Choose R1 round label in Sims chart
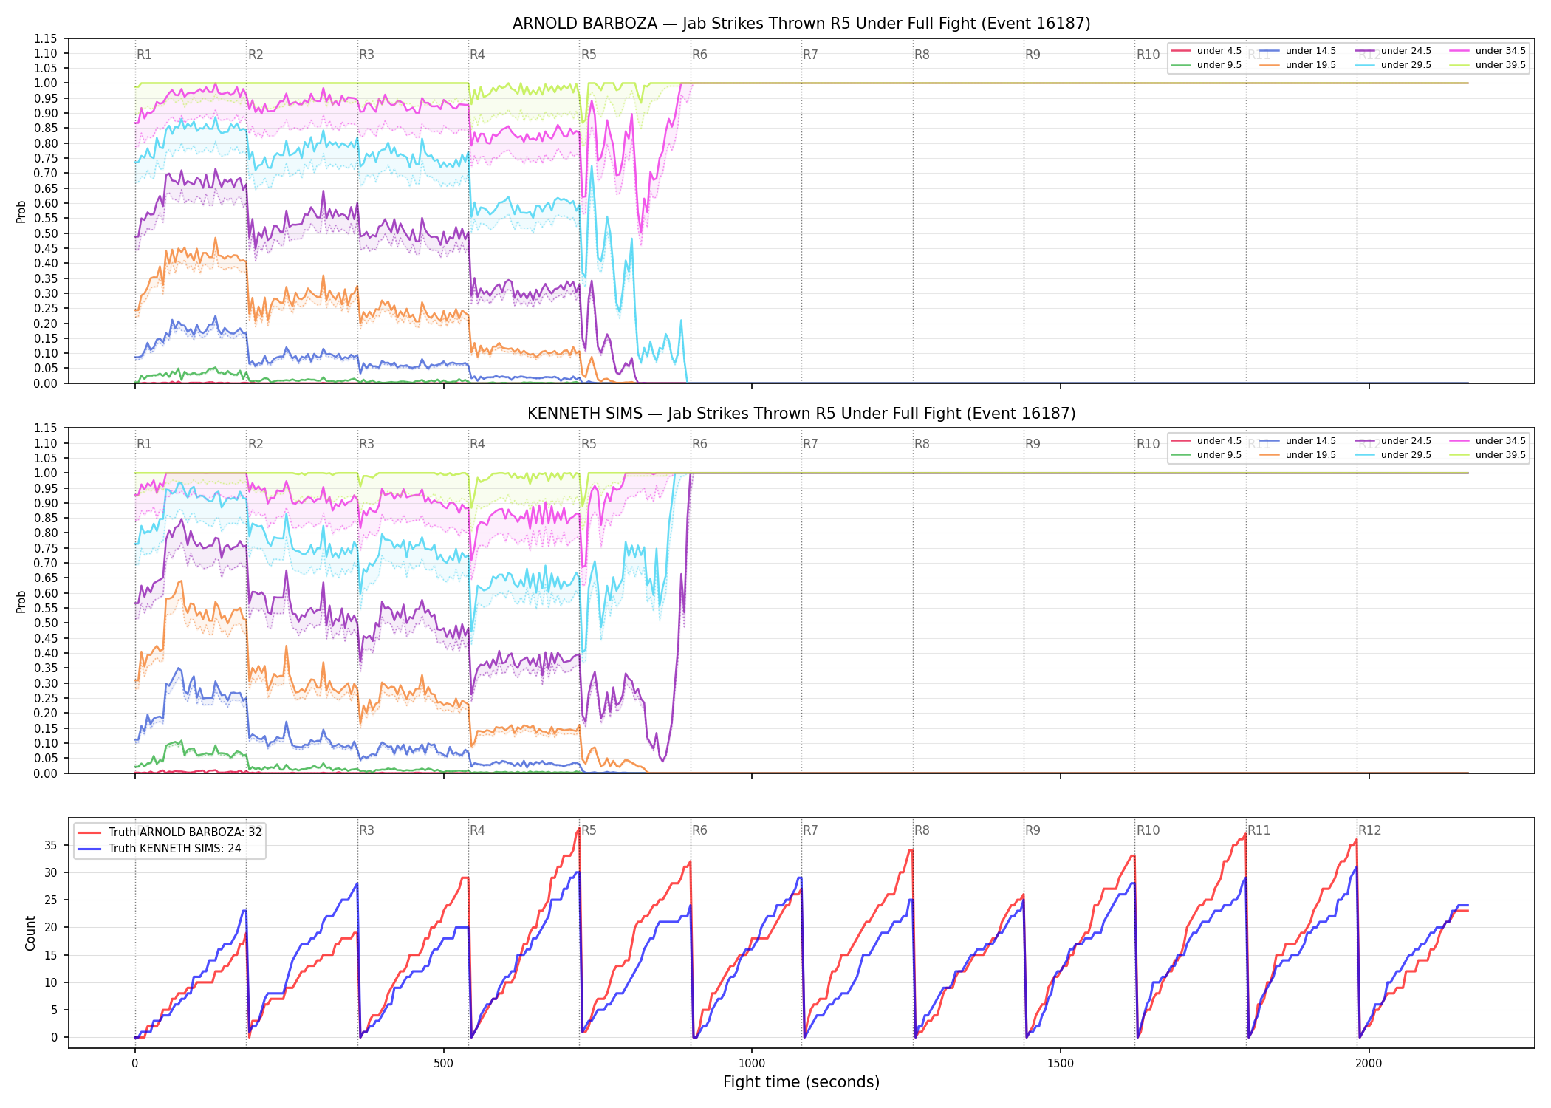Viewport: 1551px width, 1108px height. (x=144, y=444)
